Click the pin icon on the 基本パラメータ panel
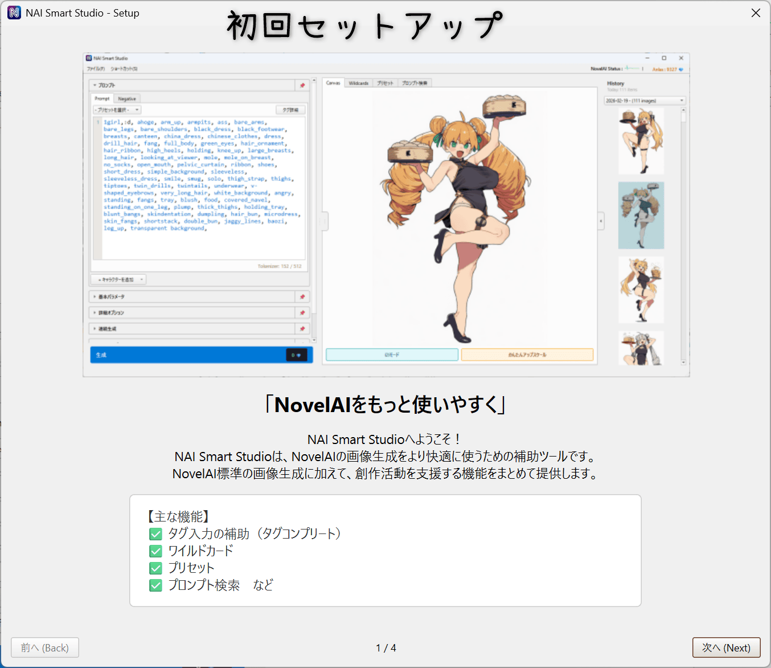Viewport: 771px width, 668px height. coord(302,296)
